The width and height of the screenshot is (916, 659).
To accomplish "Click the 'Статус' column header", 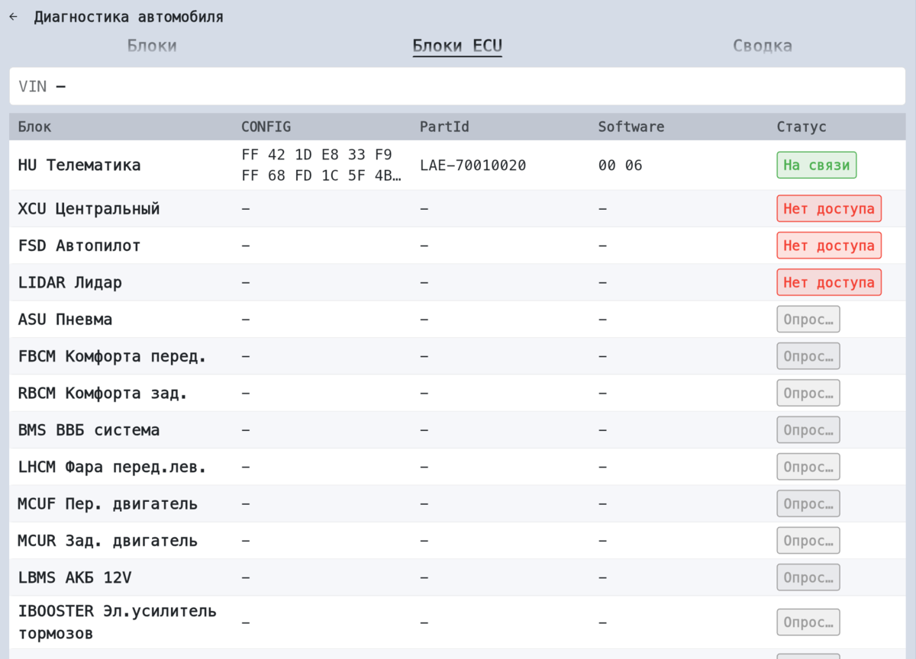I will click(x=801, y=127).
